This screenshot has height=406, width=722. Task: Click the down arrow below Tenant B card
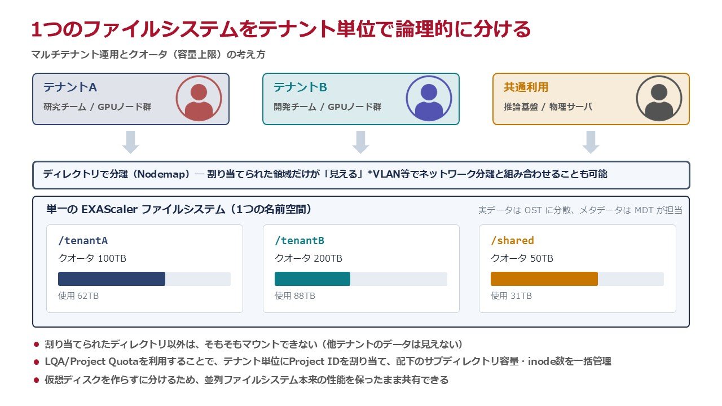361,142
